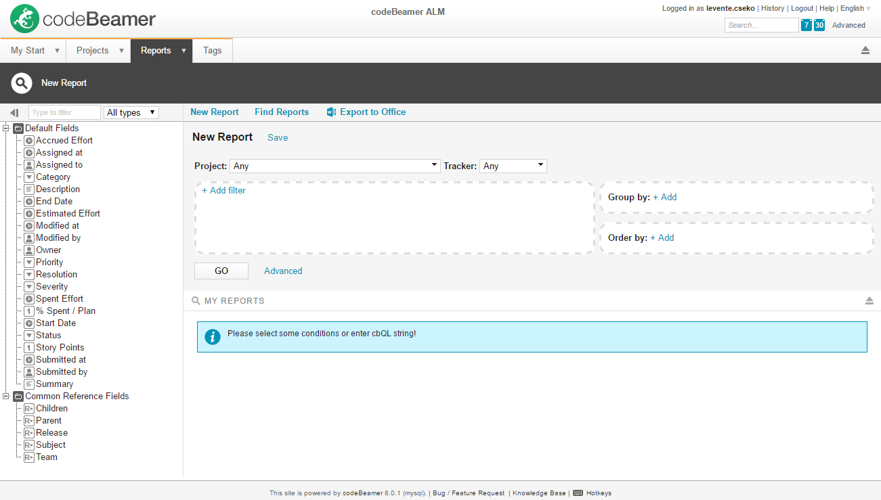The width and height of the screenshot is (881, 500).
Task: Click the eject icon at tab bar right
Action: point(865,51)
